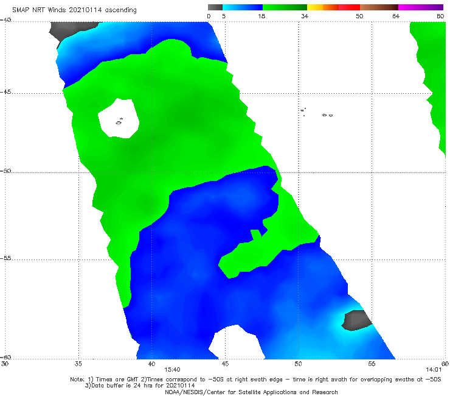
Task: Click the colorbar label '34'
Action: pyautogui.click(x=305, y=16)
